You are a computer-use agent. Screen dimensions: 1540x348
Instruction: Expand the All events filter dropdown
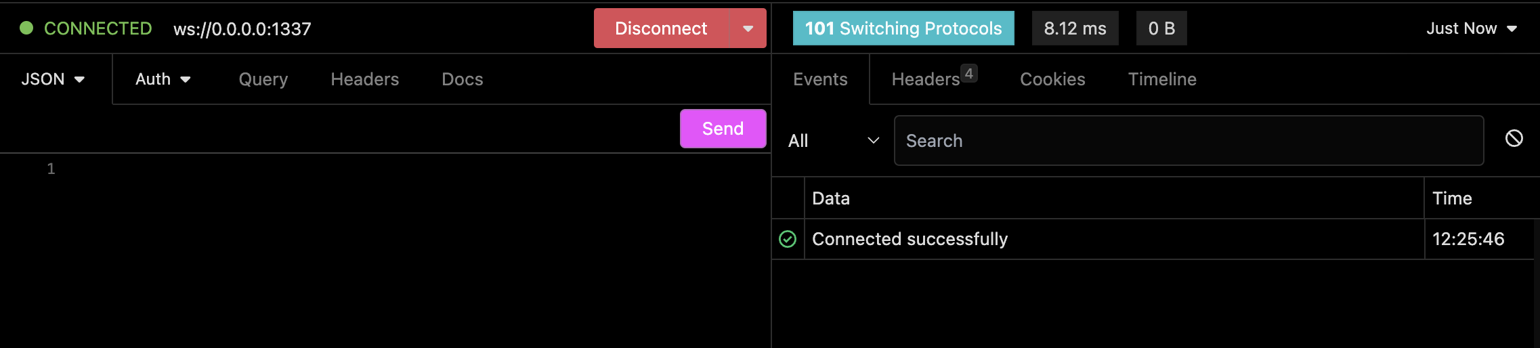coord(834,141)
